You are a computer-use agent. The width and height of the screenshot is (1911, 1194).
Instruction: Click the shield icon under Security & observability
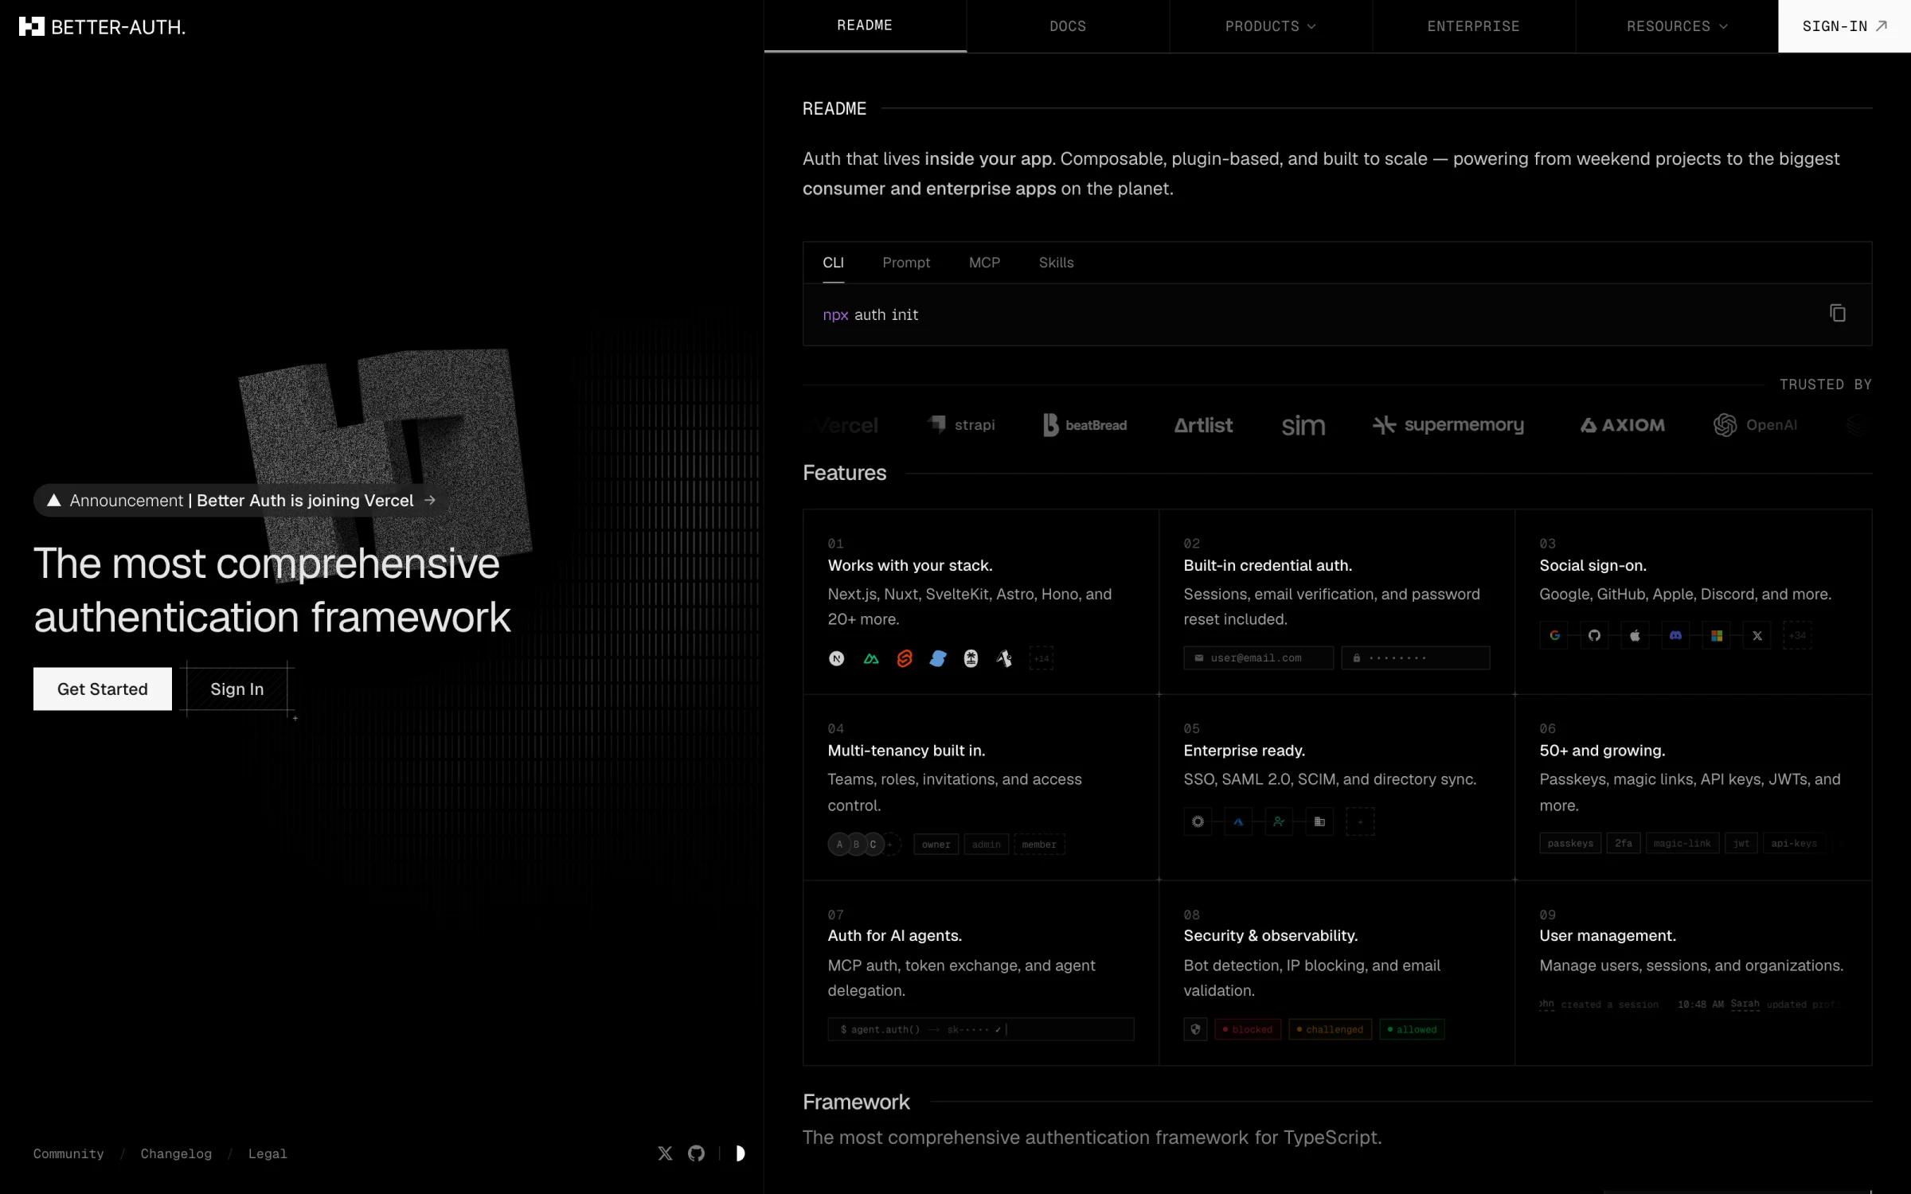tap(1195, 1029)
